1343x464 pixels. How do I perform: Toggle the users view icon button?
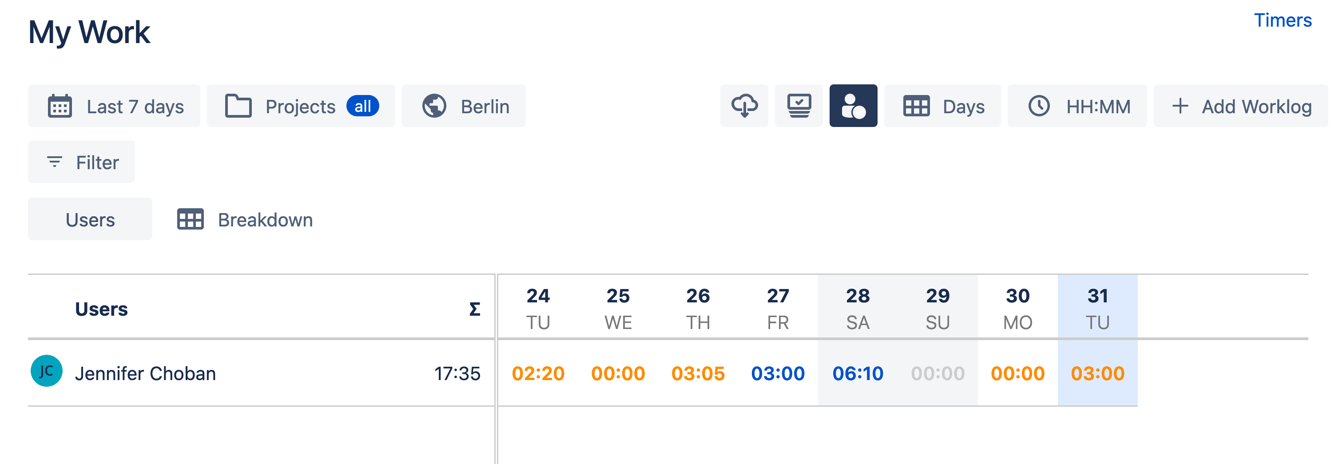[853, 106]
